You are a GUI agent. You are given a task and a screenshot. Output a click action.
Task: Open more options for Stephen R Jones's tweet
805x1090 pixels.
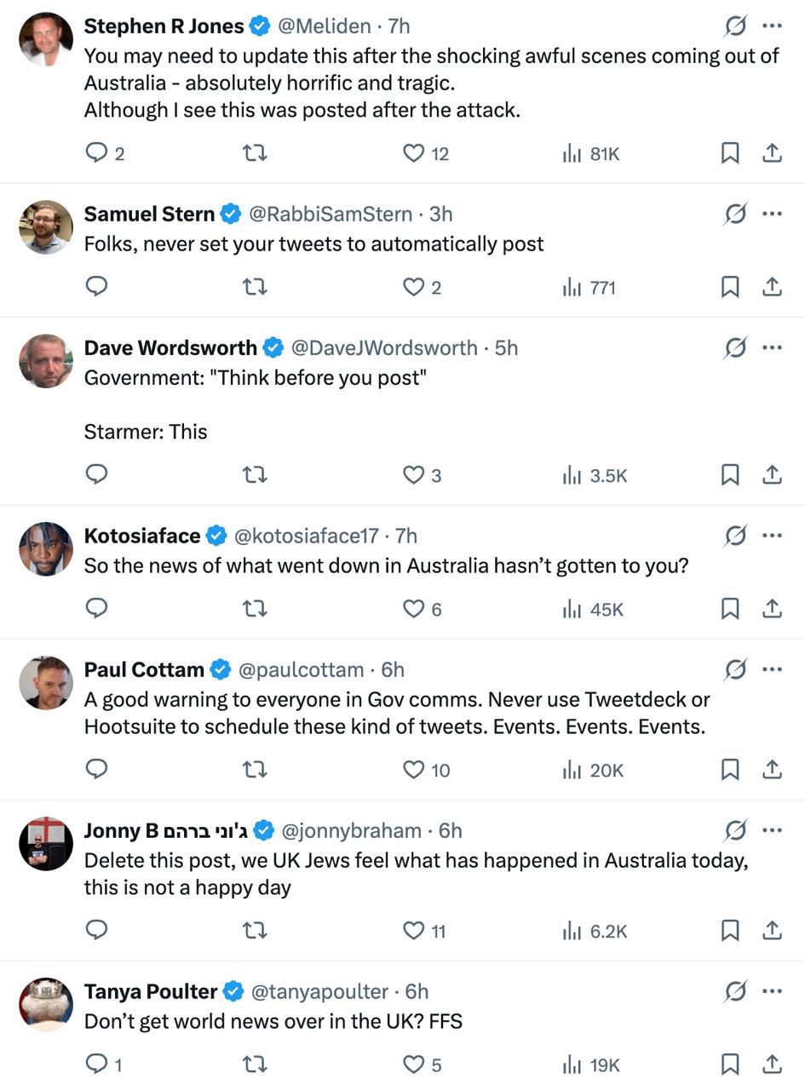point(773,26)
